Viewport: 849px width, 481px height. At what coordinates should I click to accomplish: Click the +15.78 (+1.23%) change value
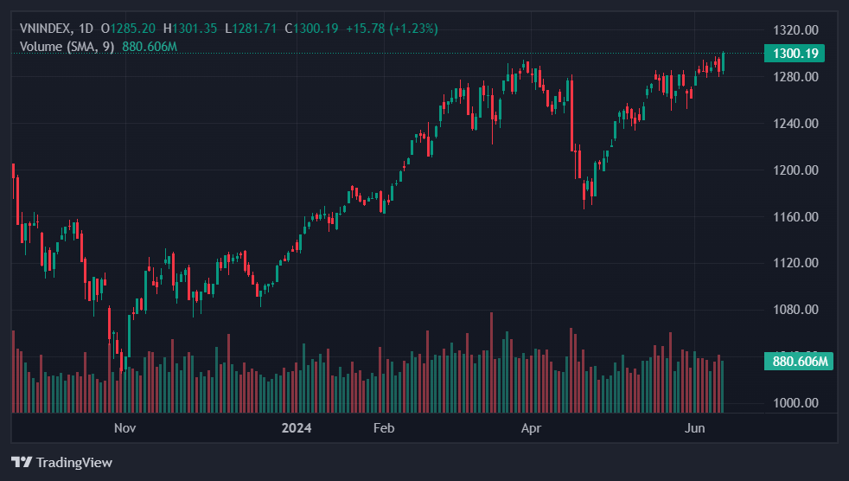(x=392, y=29)
